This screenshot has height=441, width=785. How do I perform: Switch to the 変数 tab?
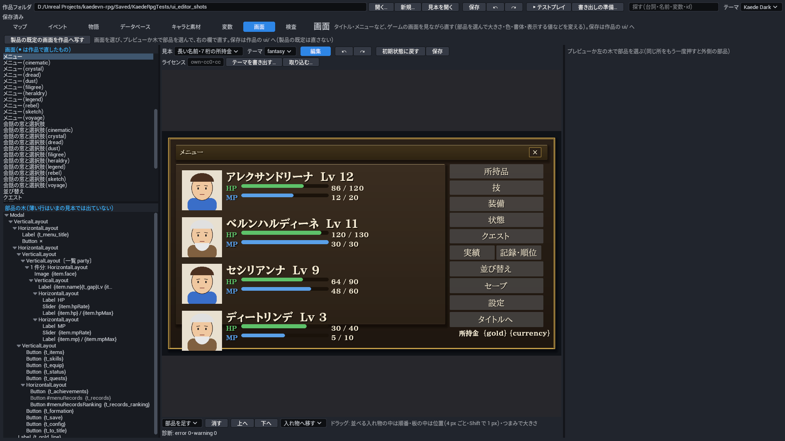point(227,27)
